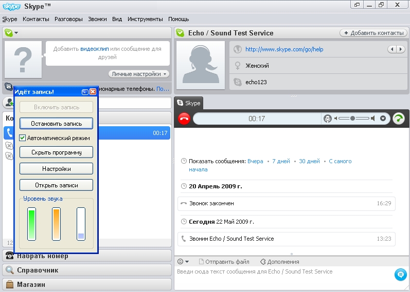410x292 pixels.
Task: Open the Контакты menu
Action: pyautogui.click(x=36, y=19)
